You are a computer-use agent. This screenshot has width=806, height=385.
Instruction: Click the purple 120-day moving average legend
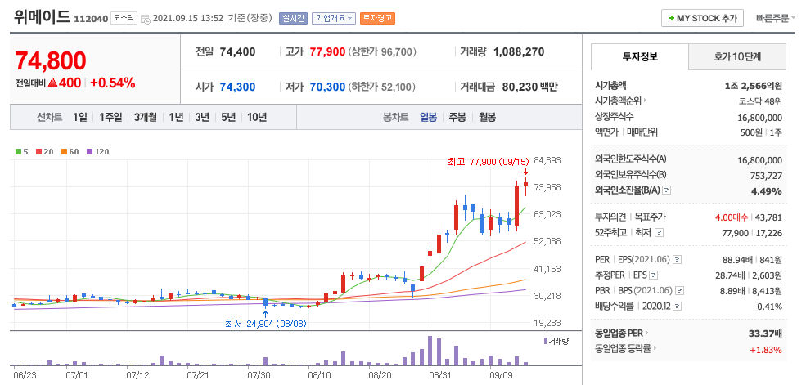97,151
